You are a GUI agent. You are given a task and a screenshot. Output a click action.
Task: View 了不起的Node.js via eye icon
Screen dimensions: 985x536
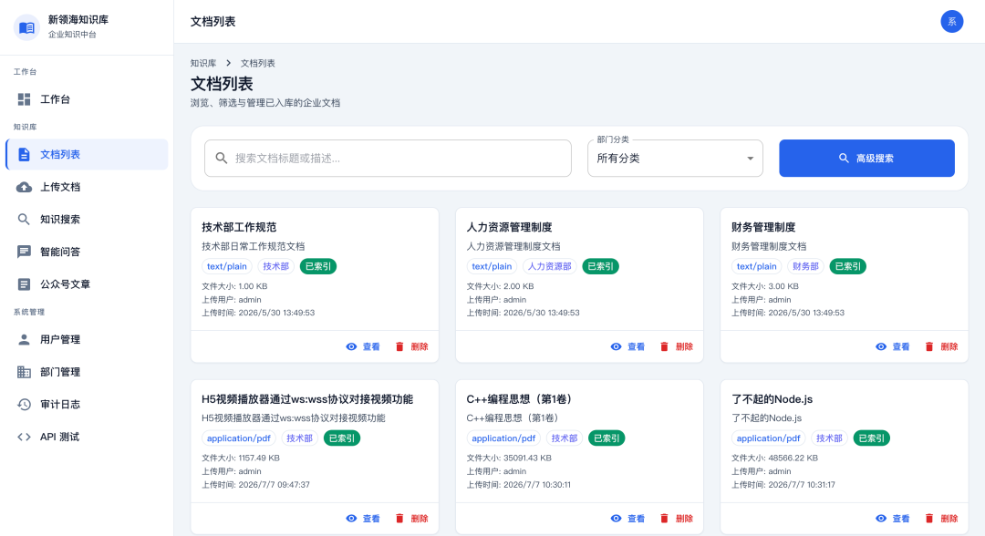pos(881,519)
